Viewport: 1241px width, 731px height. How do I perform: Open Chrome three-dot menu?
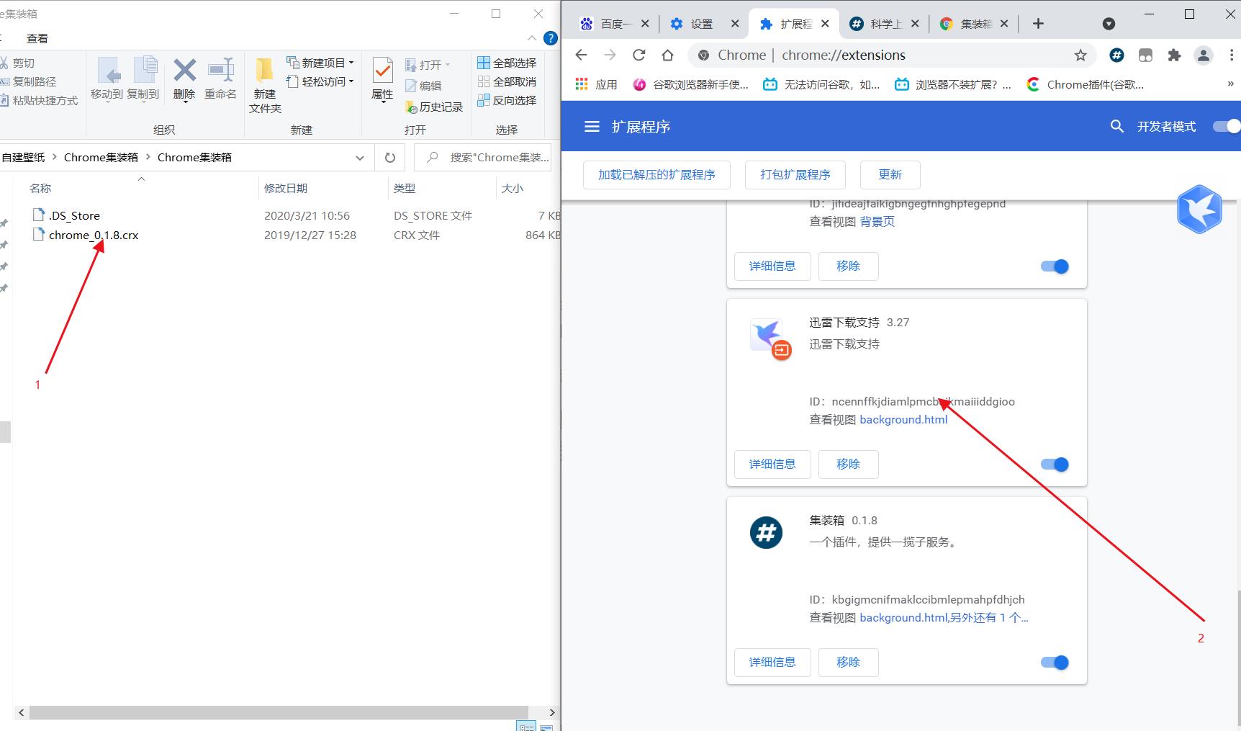pos(1231,55)
